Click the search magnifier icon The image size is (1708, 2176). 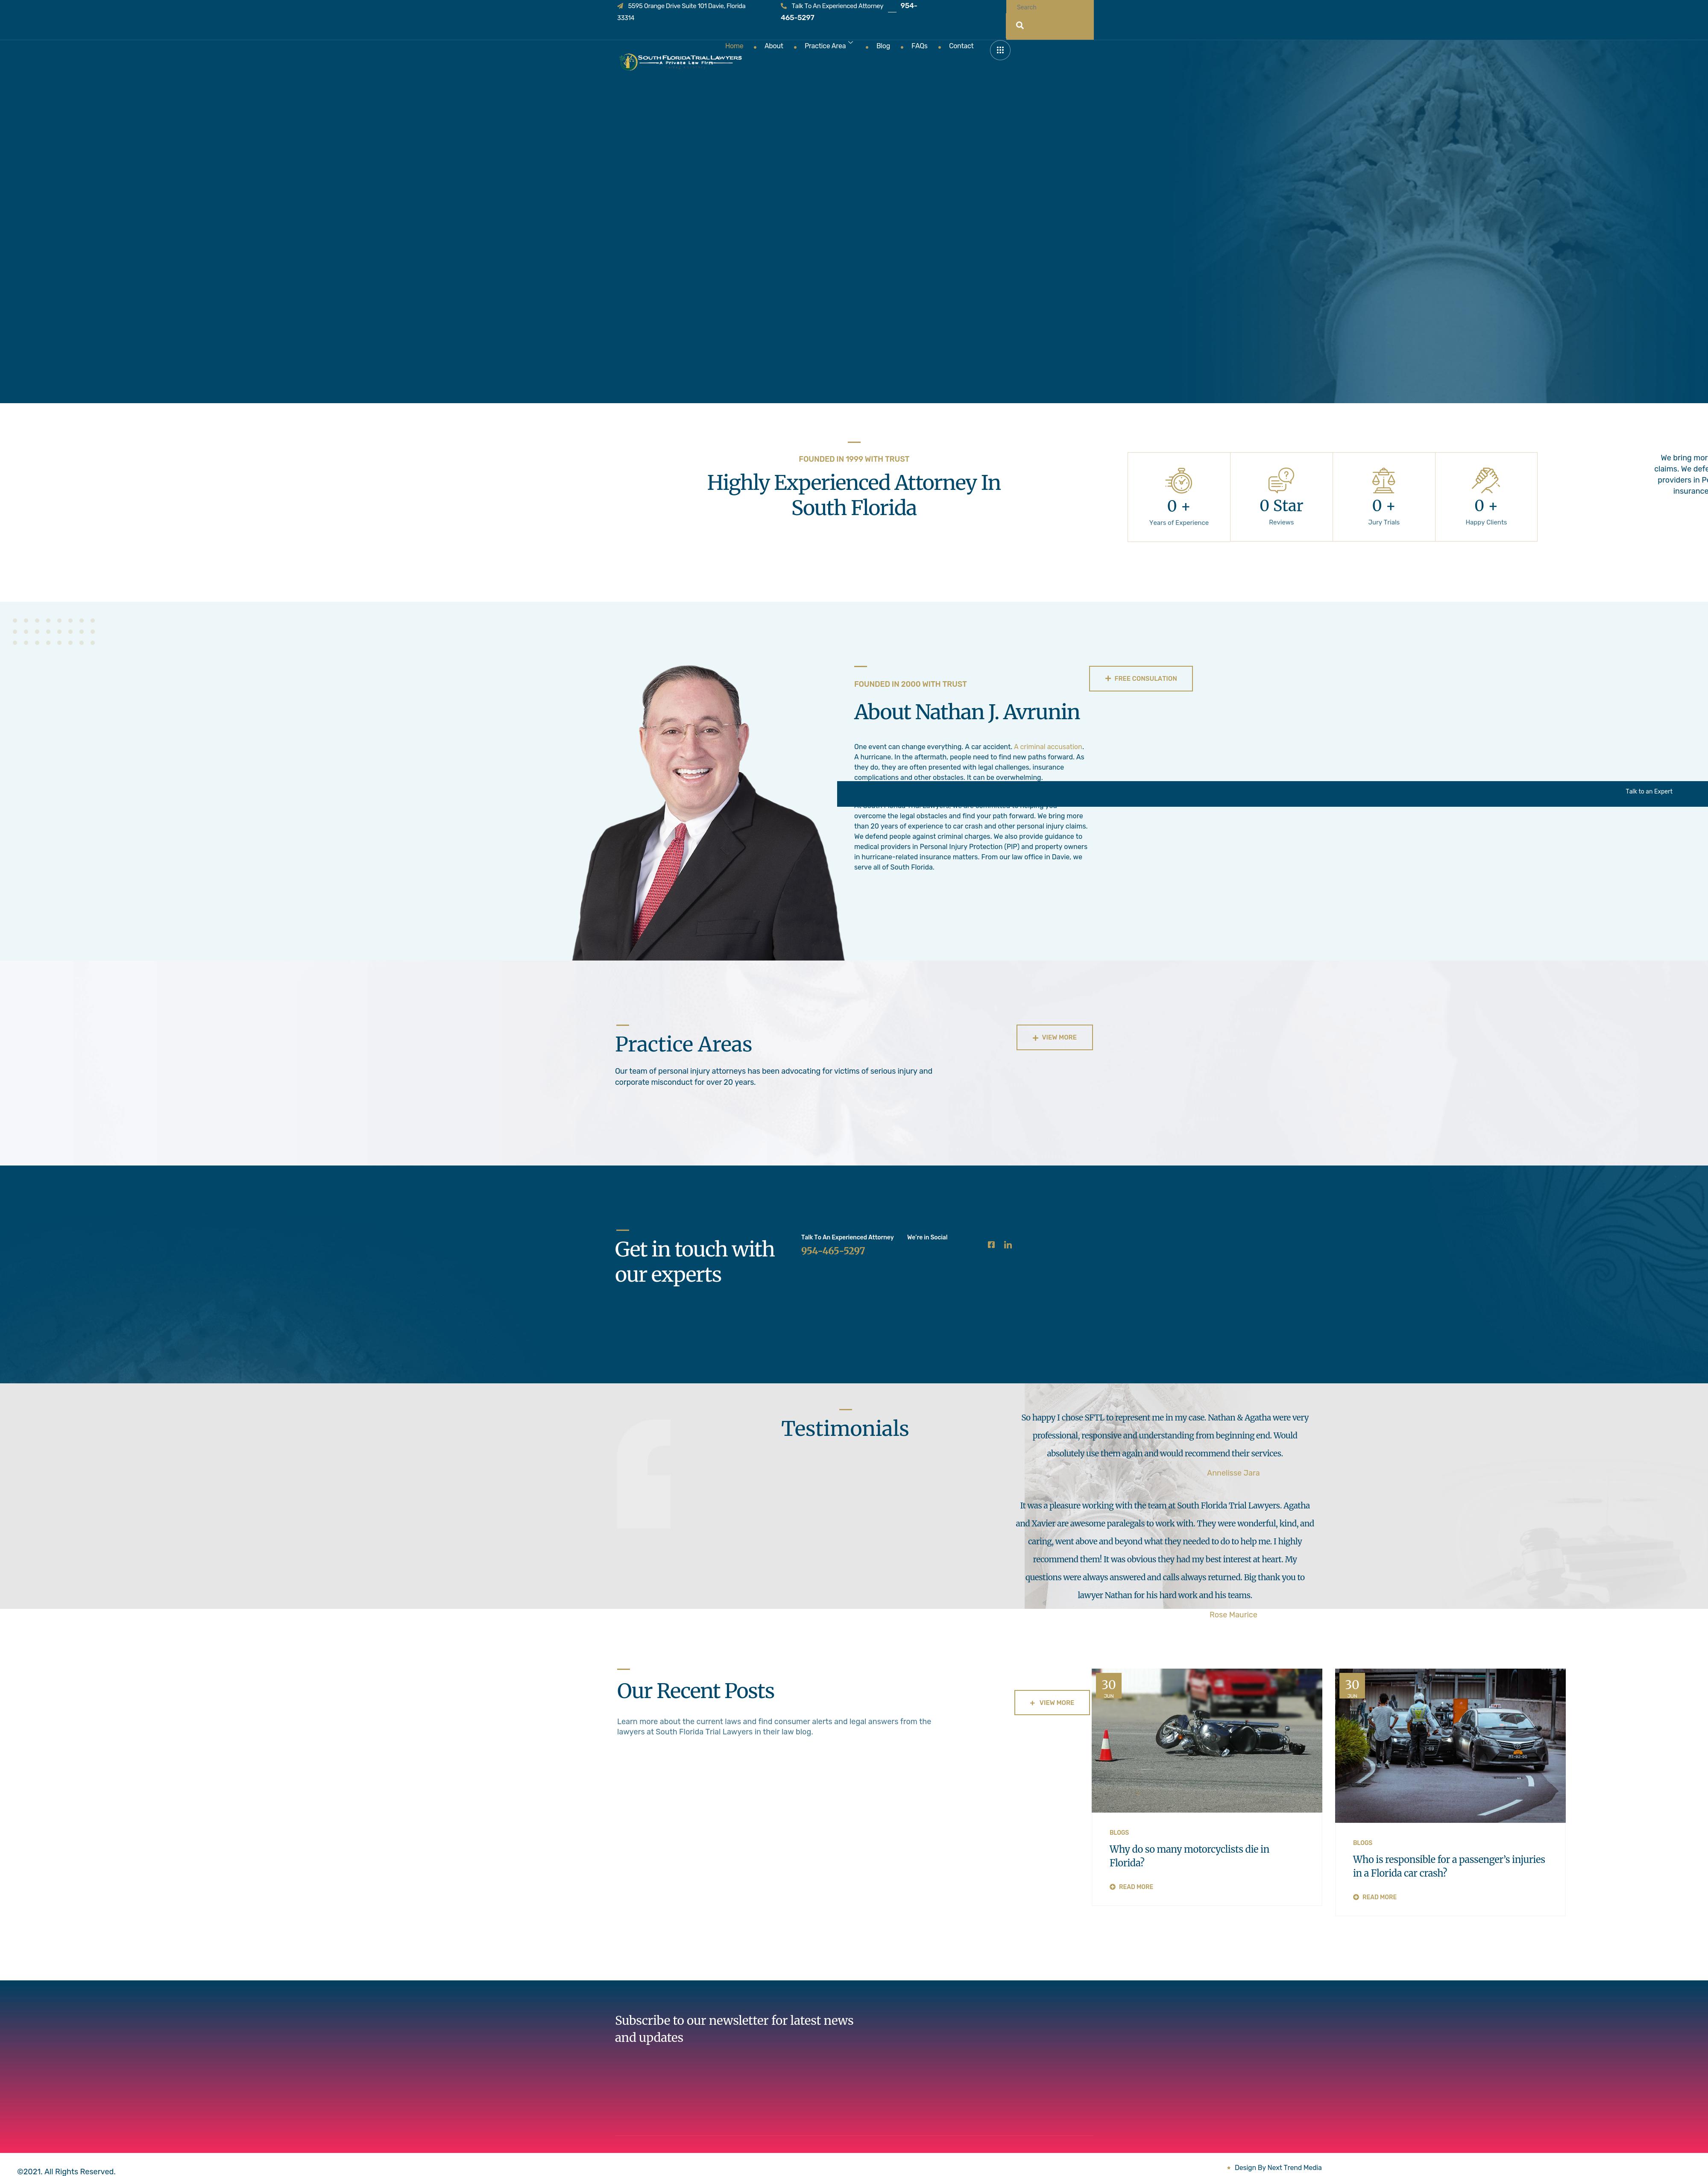click(1020, 26)
